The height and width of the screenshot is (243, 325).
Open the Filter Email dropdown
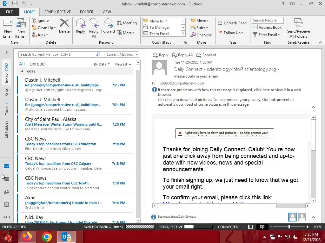pos(266,34)
